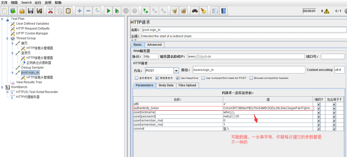347x157 pixels.
Task: Click the Toggle enable/disable icon
Action: pos(97,11)
